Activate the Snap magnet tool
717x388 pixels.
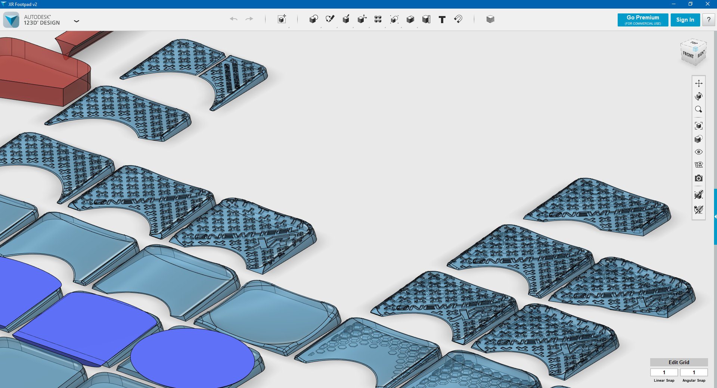[458, 19]
